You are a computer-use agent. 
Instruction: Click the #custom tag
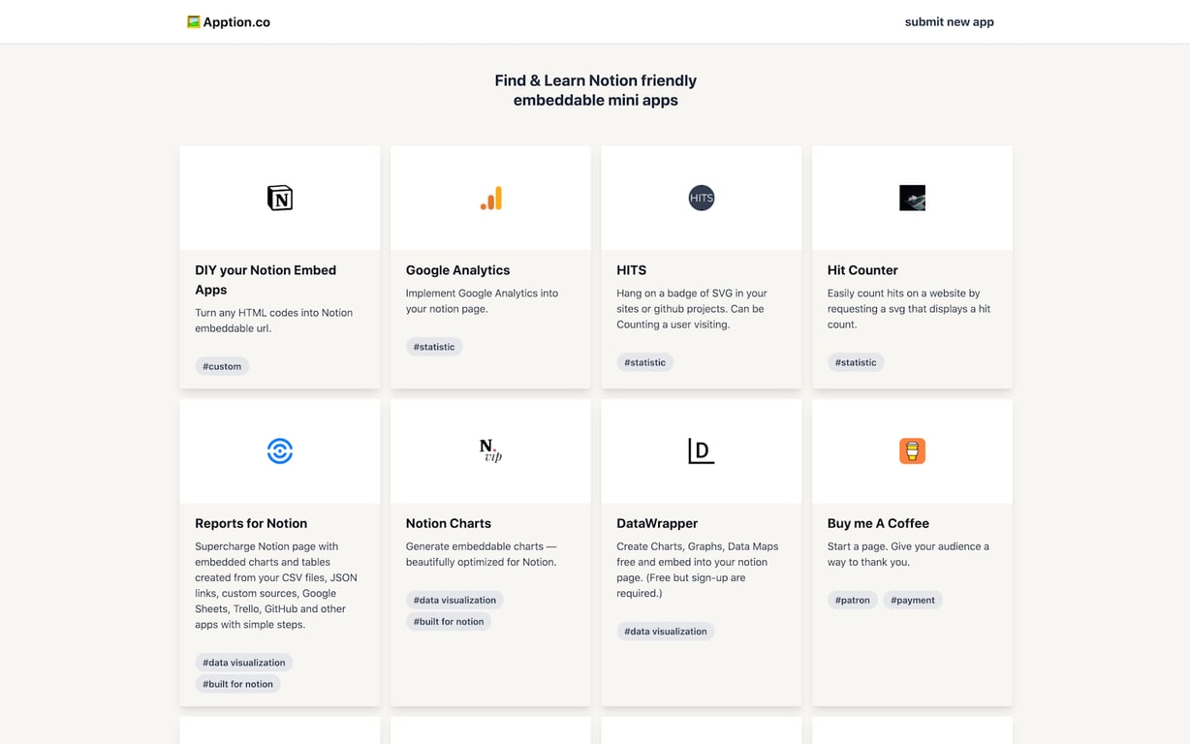[x=222, y=366]
